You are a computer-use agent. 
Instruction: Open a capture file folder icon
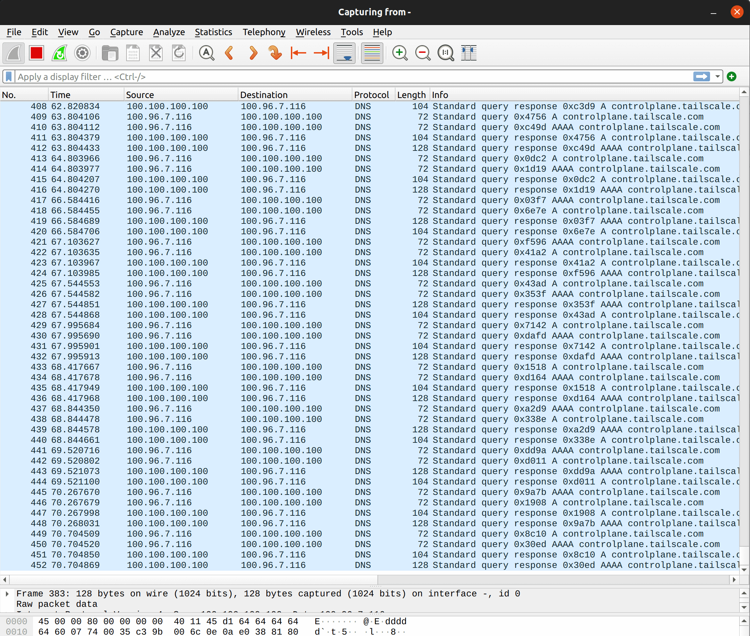[x=109, y=53]
